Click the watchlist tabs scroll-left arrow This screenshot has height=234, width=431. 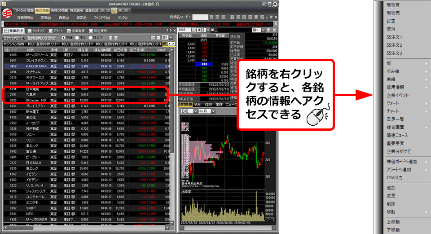[170, 44]
